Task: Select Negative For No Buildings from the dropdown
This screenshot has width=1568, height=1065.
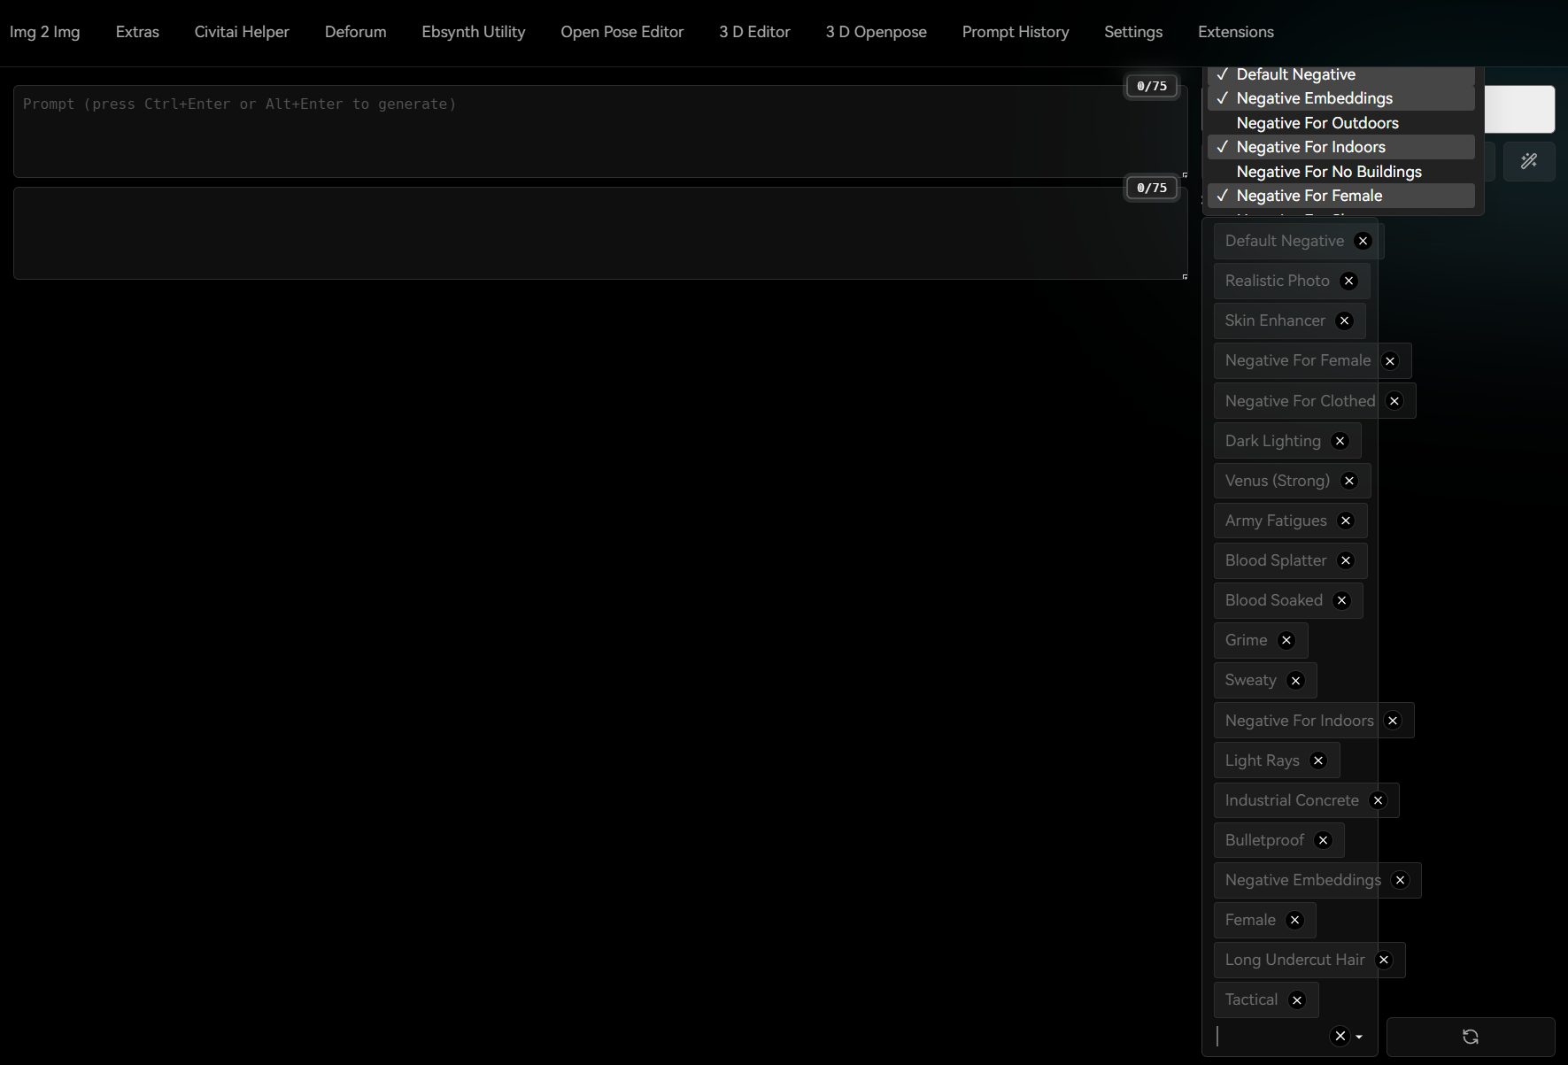Action: tap(1328, 172)
